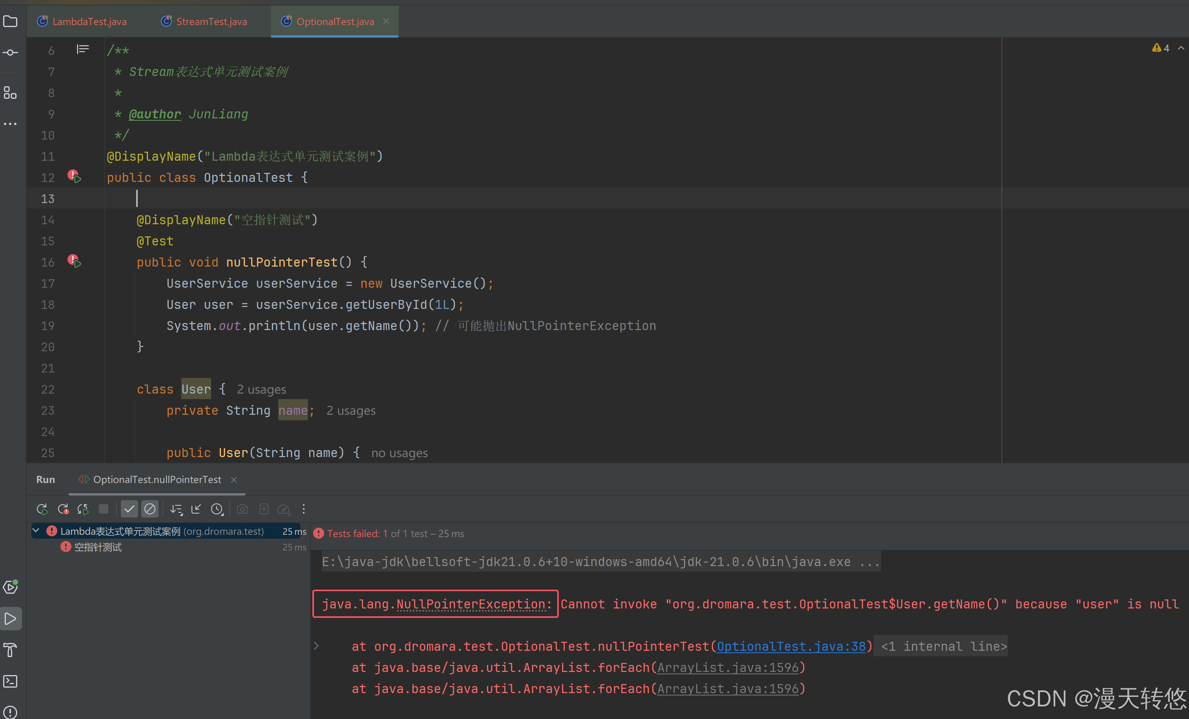This screenshot has width=1189, height=719.
Task: Click the Rerun tests icon
Action: [42, 509]
